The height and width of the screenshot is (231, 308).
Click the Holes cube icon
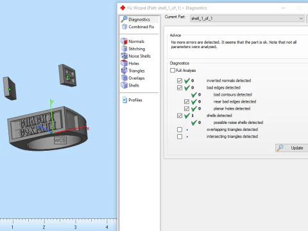pyautogui.click(x=124, y=63)
